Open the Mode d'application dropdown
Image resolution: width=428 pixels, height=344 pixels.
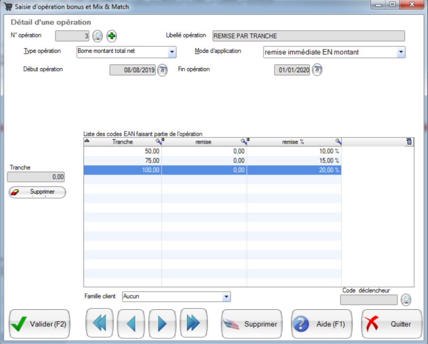pyautogui.click(x=400, y=52)
